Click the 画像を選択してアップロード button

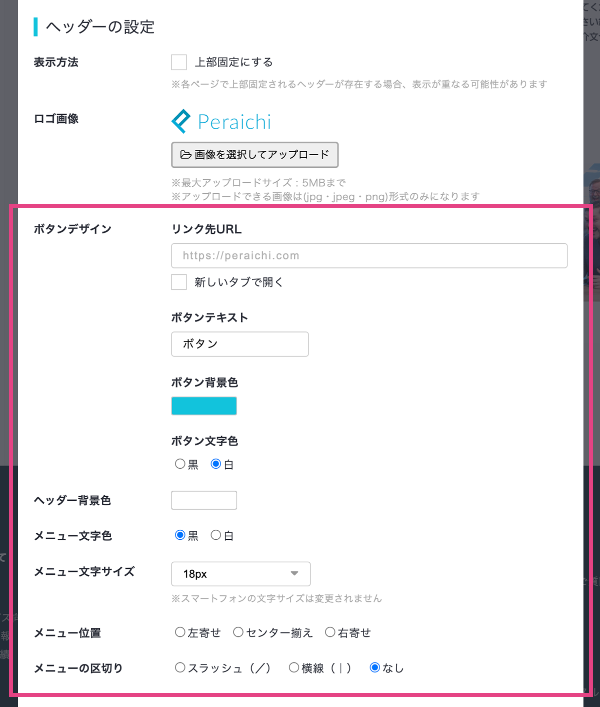(x=254, y=155)
